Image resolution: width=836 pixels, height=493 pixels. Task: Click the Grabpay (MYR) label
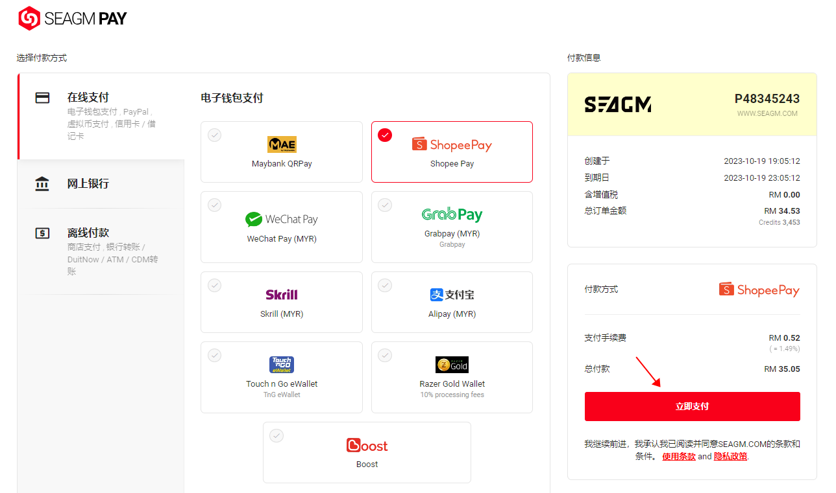point(452,234)
